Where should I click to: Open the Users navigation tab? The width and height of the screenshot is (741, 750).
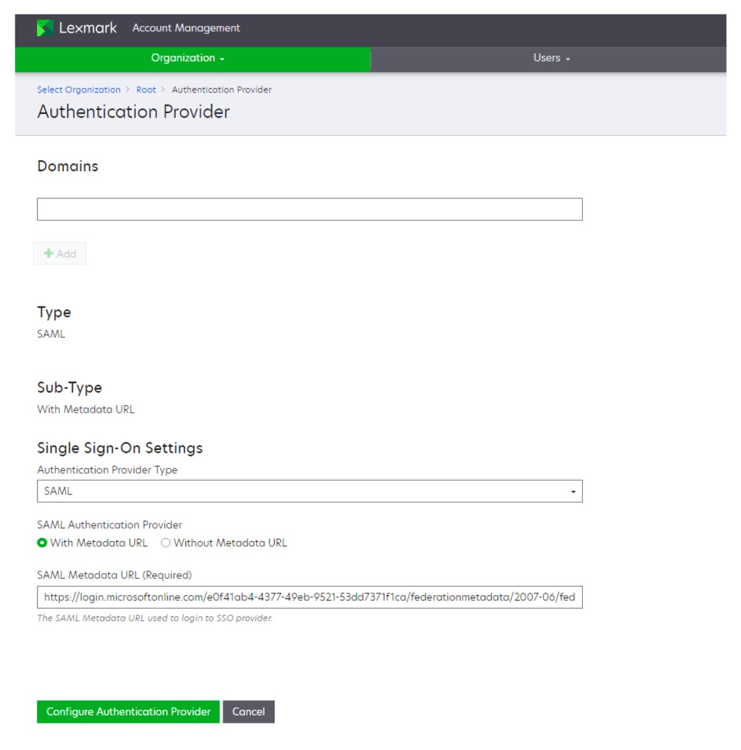pos(547,58)
